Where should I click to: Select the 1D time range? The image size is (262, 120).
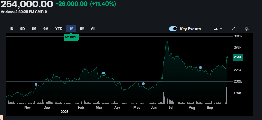(x=11, y=29)
